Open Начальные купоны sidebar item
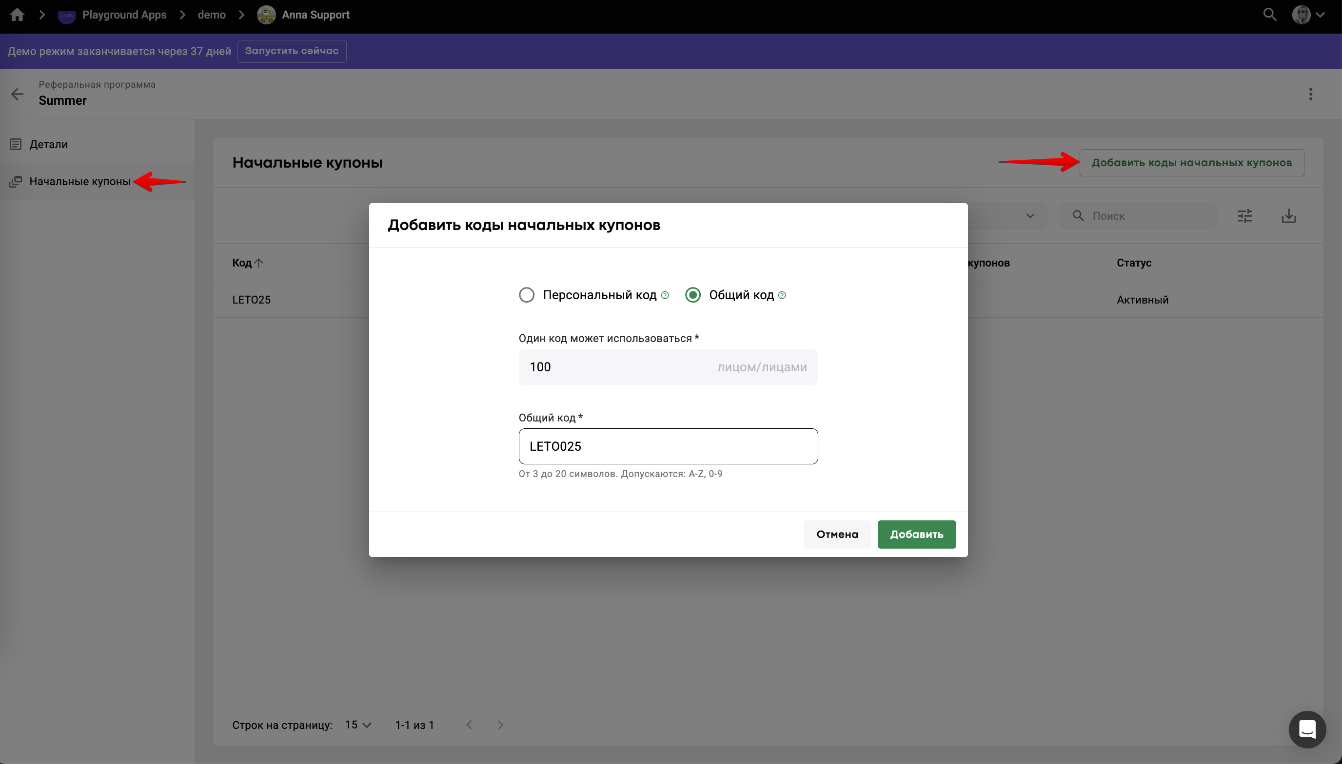 coord(79,182)
